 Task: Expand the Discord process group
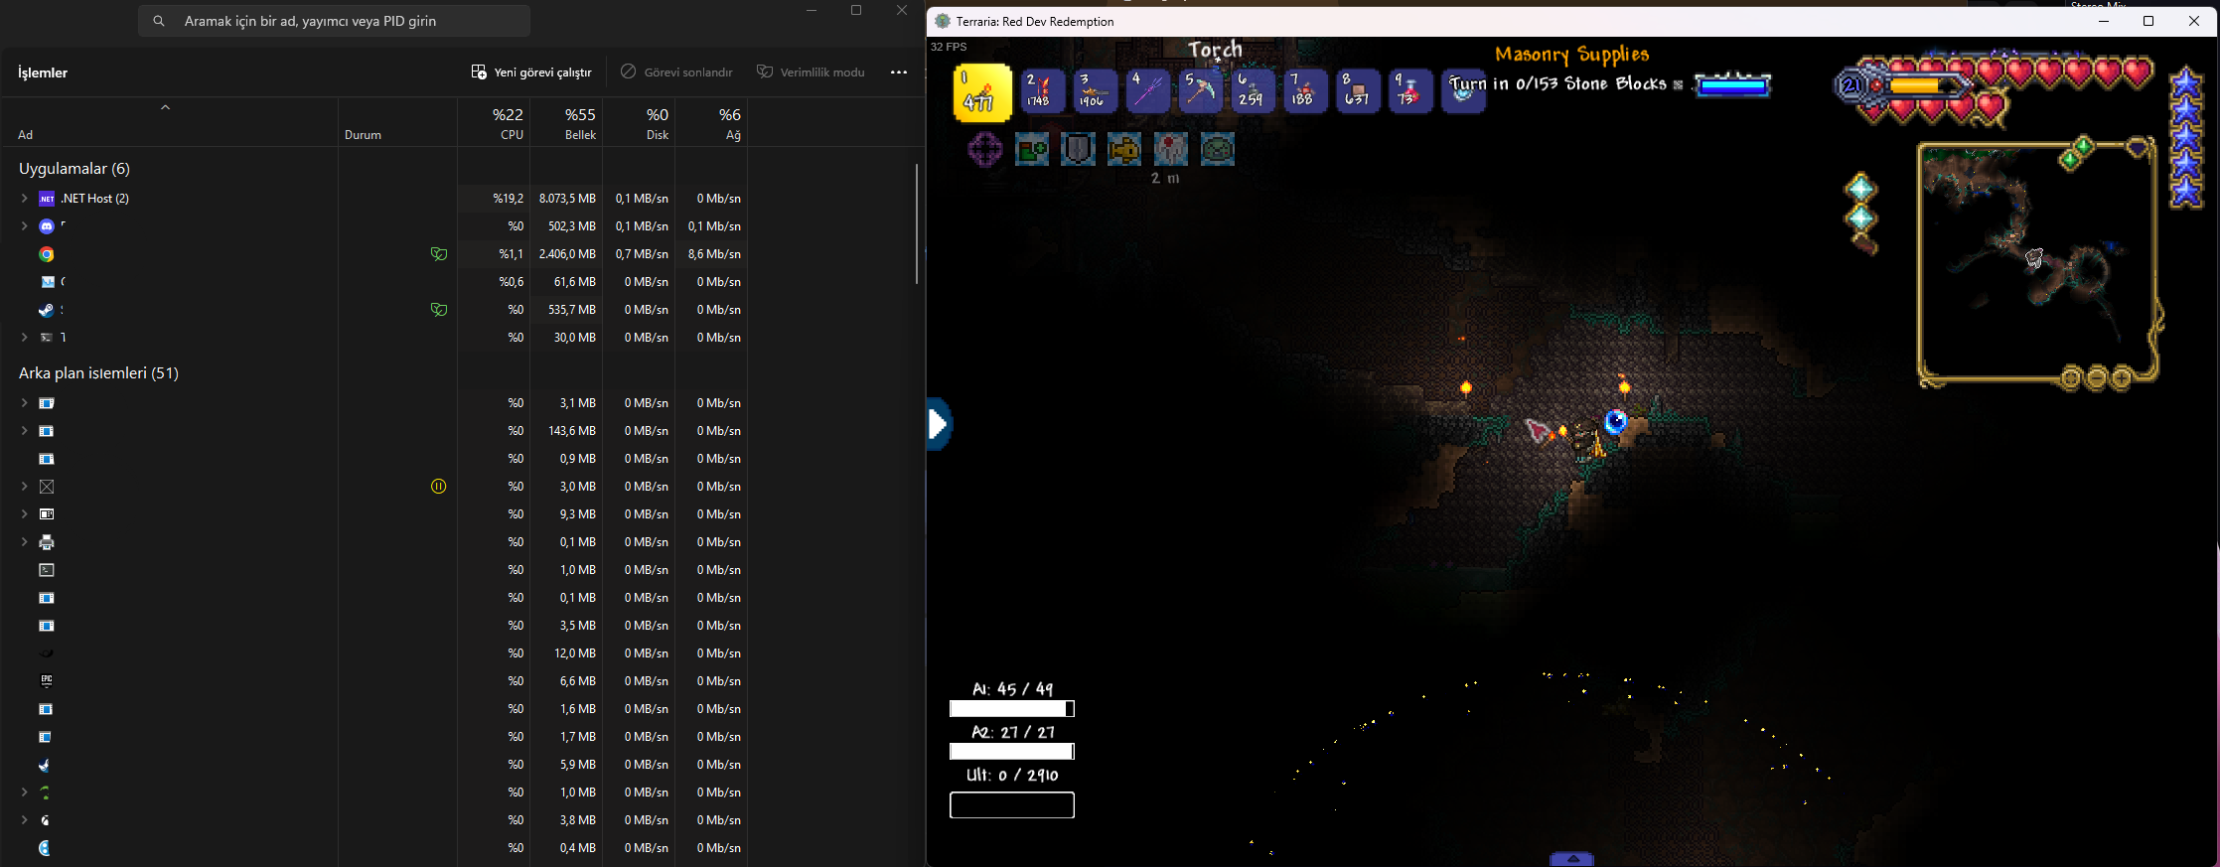24,226
